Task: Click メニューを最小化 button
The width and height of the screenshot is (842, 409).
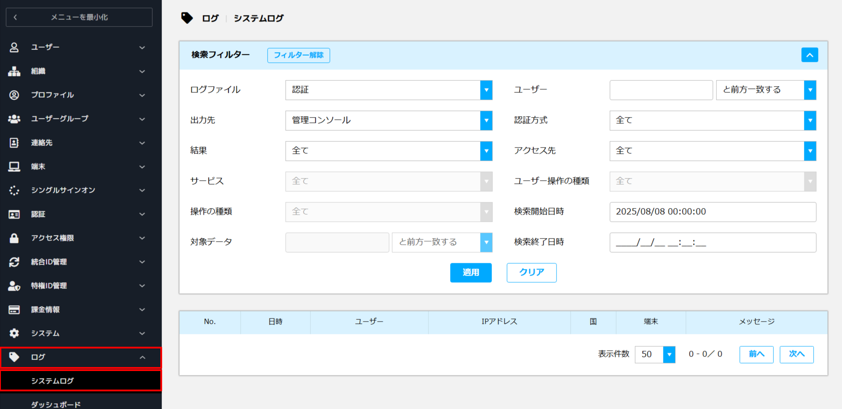Action: [x=79, y=17]
